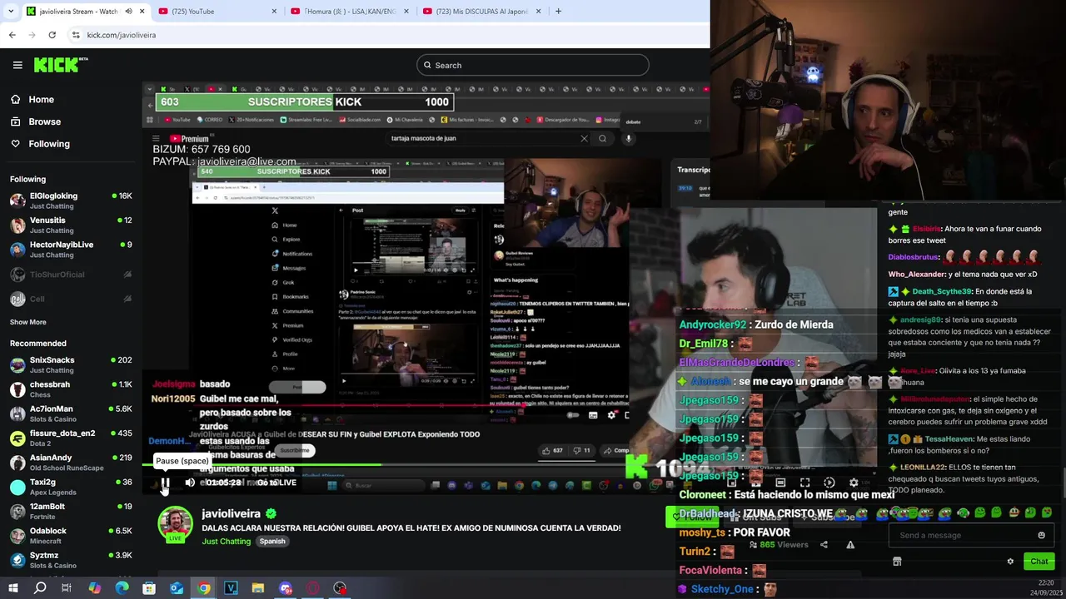The height and width of the screenshot is (599, 1066).
Task: Open the Kick player settings gear
Action: [854, 483]
